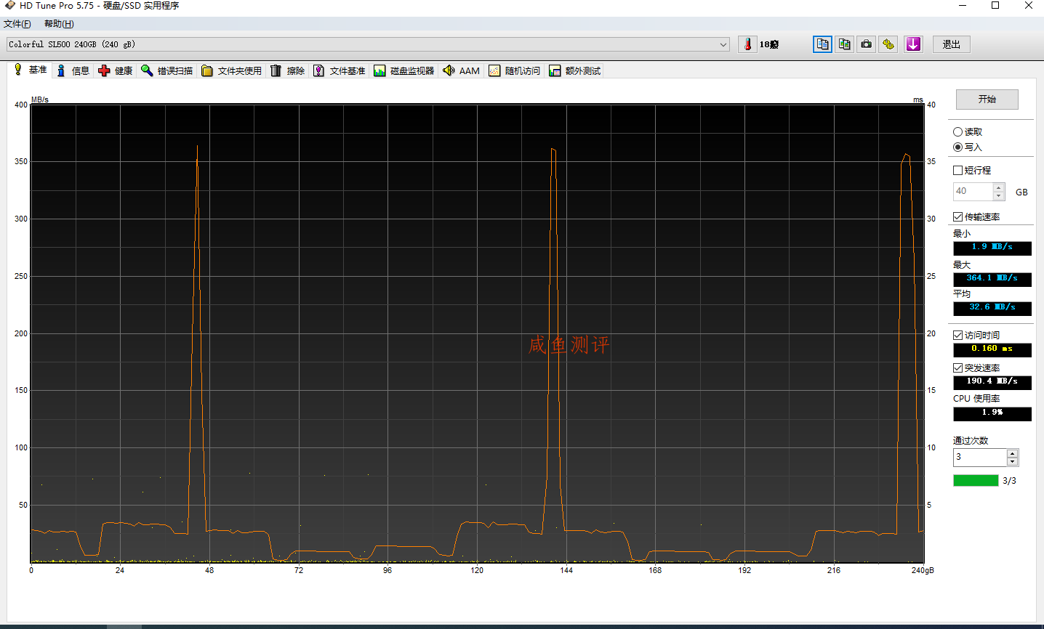Open the 错误扫描 tab with magnifier icon
Viewport: 1044px width, 629px height.
(x=167, y=70)
